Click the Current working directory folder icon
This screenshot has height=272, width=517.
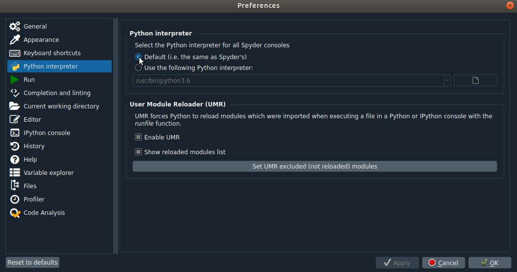(15, 106)
